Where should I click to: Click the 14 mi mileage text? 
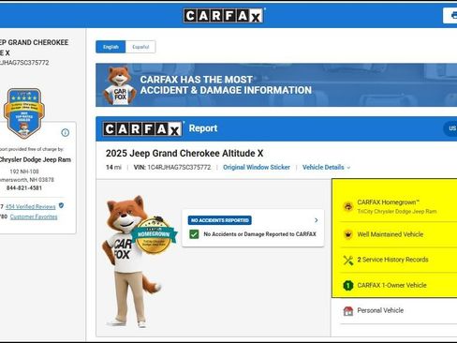(113, 168)
